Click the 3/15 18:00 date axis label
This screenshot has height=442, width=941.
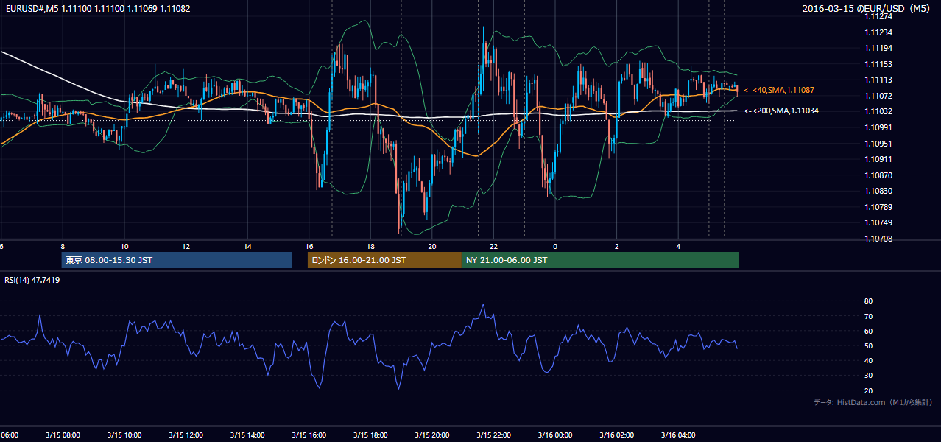(370, 435)
